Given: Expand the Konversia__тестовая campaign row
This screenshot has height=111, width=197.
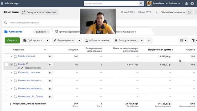Looking at the screenshot, I should pos(11,73).
